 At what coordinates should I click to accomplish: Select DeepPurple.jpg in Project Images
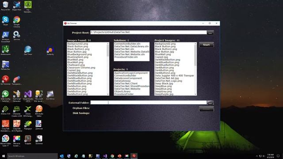[164, 94]
